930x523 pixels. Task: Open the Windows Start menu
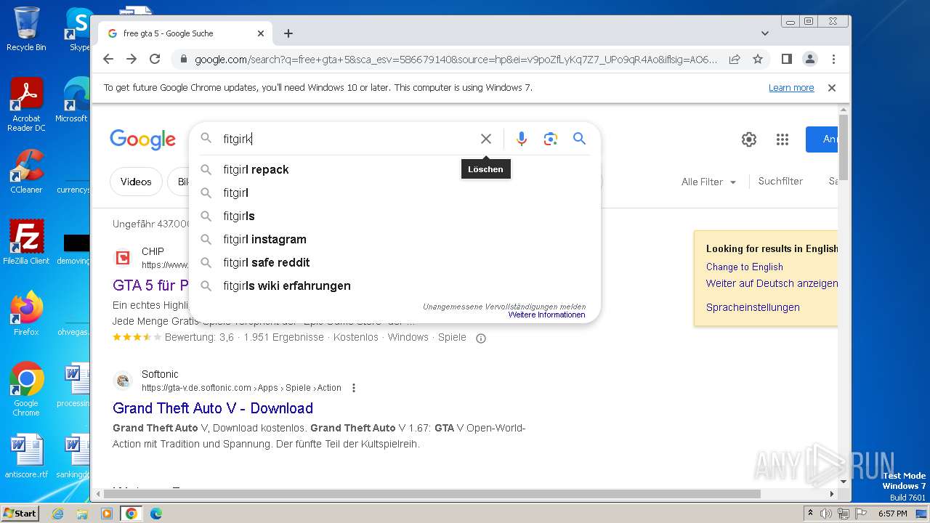coord(20,514)
